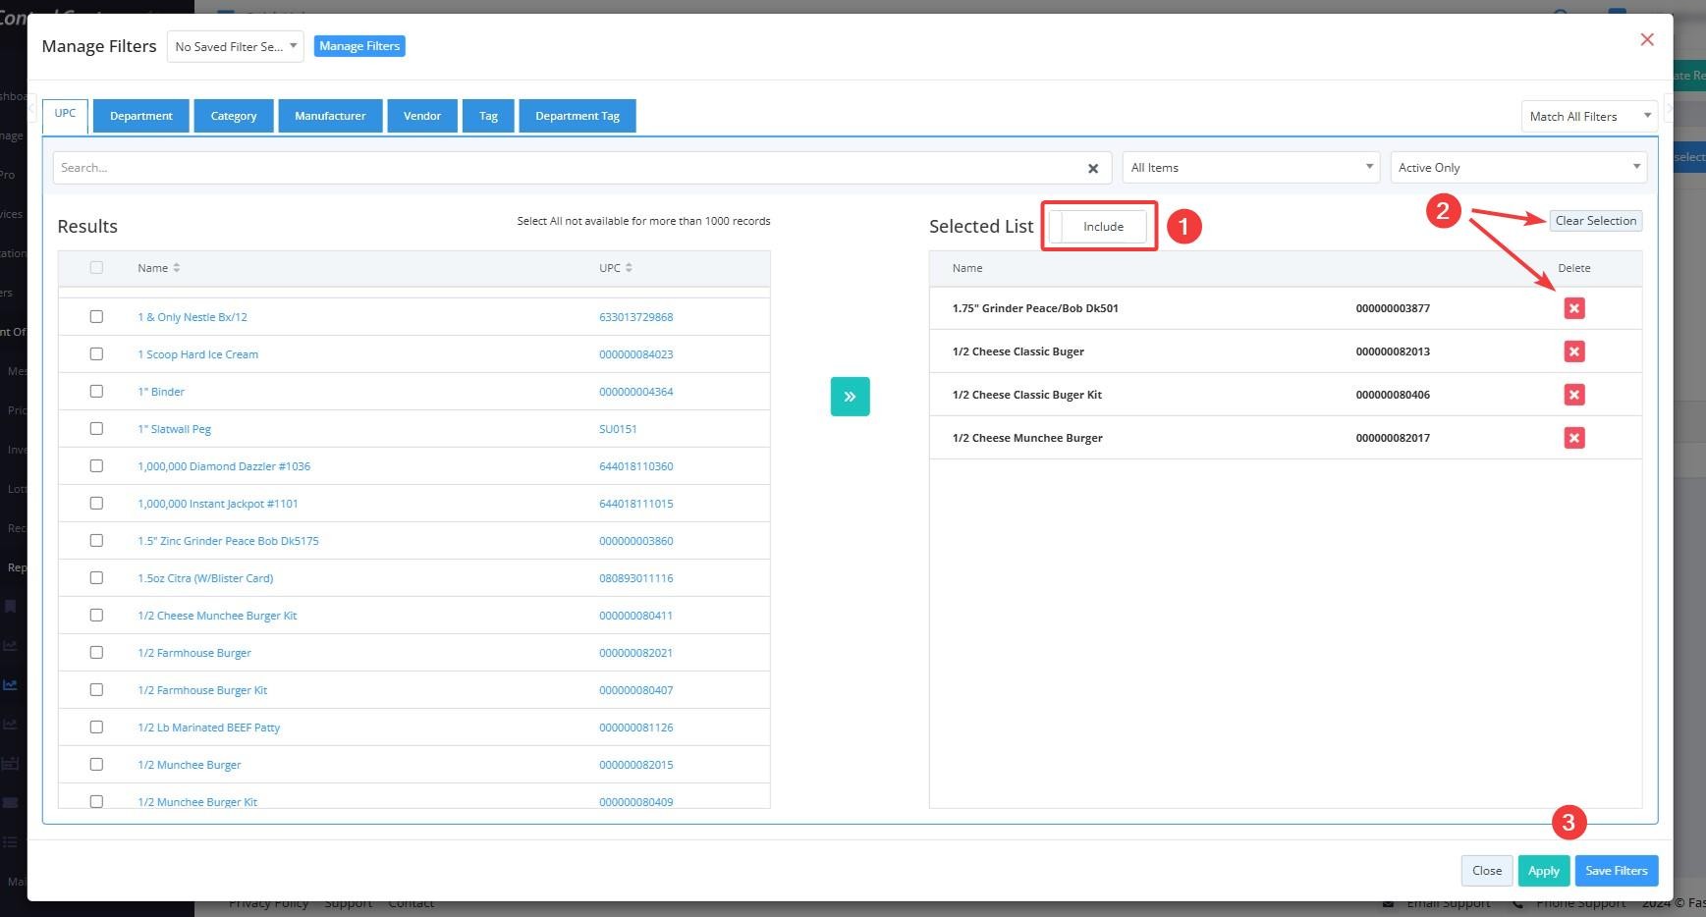The height and width of the screenshot is (917, 1706).
Task: Select checkbox for 1.5" Zinc Grinder Peace Bob
Action: click(96, 540)
